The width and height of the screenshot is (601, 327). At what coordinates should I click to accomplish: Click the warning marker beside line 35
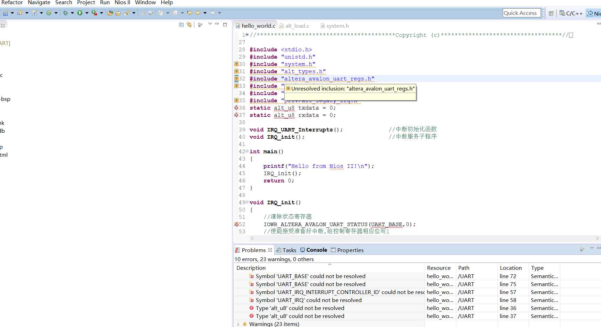coord(236,101)
